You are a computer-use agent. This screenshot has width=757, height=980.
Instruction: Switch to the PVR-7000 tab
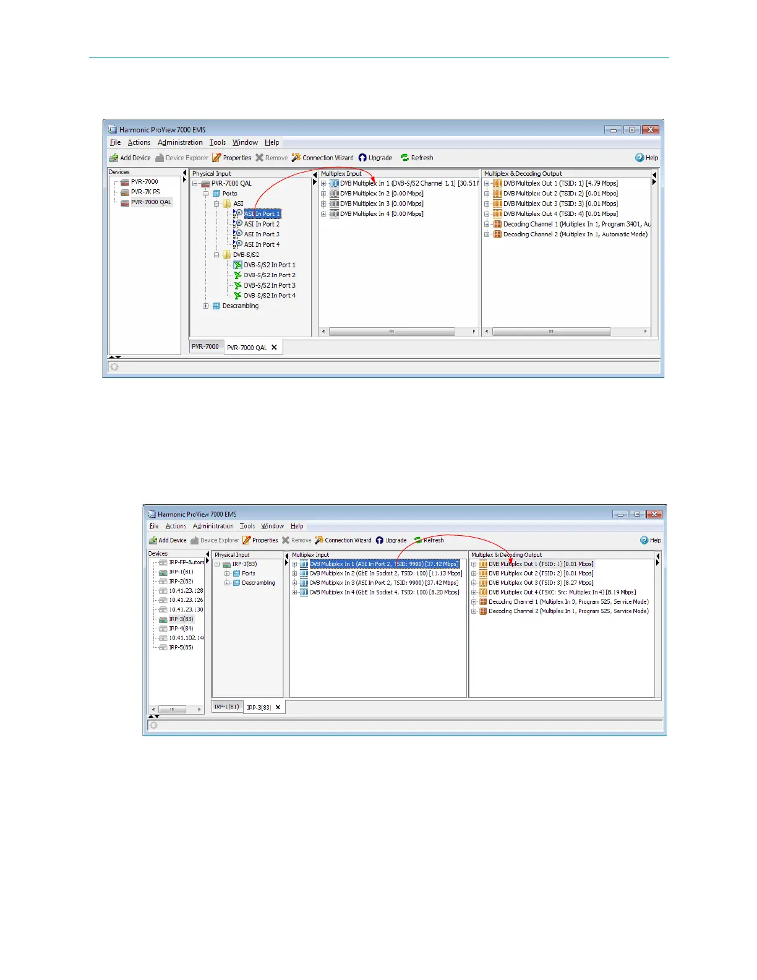(x=205, y=346)
